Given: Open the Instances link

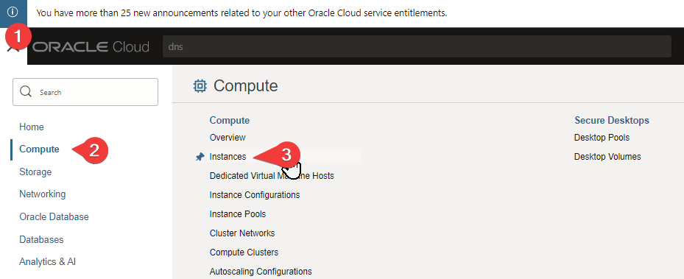Looking at the screenshot, I should pos(228,157).
